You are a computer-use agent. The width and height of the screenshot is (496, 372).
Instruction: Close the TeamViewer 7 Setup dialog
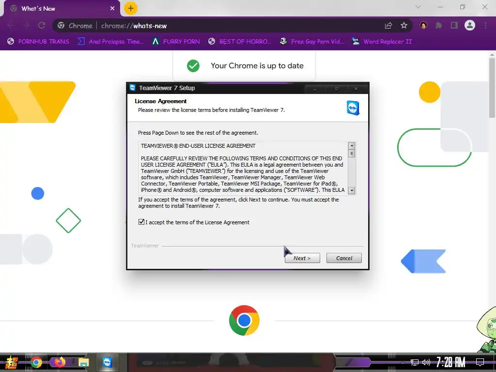[356, 89]
